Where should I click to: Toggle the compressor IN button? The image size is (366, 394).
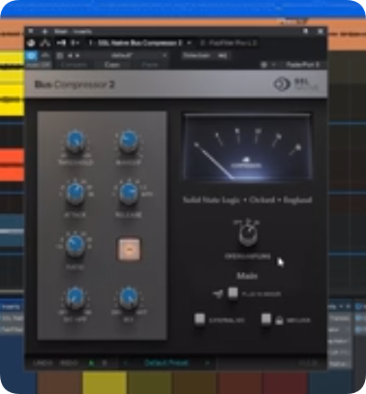[x=129, y=249]
